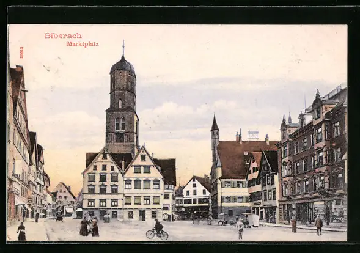
Task: Click the pointed spire of the small turret
Action: (215, 123)
